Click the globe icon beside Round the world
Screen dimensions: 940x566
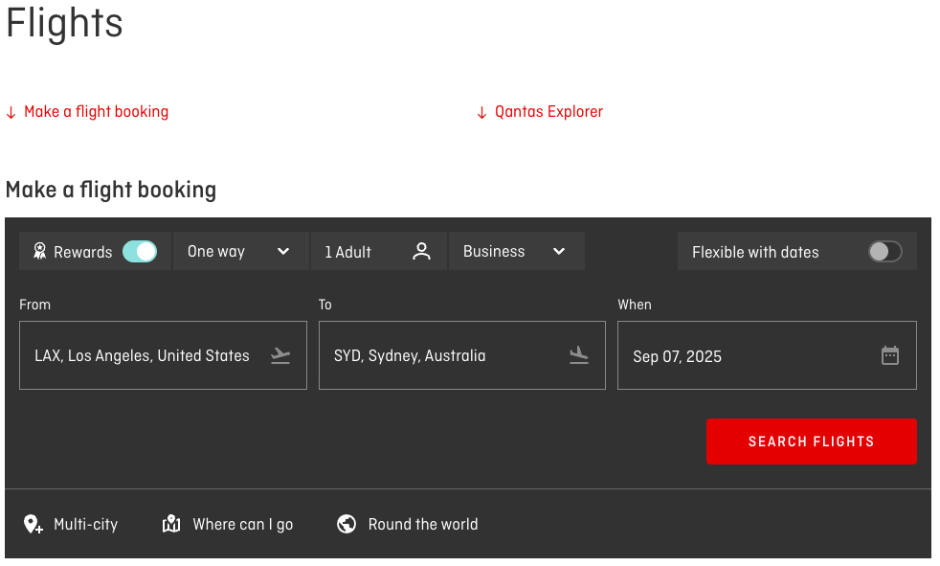[x=347, y=524]
